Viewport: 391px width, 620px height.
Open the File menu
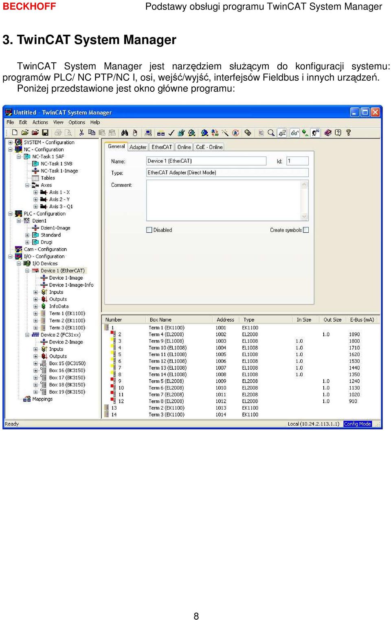pos(10,122)
